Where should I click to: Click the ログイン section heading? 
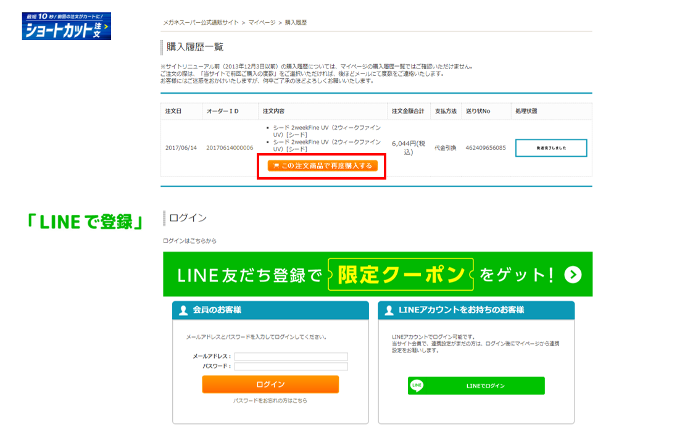188,218
